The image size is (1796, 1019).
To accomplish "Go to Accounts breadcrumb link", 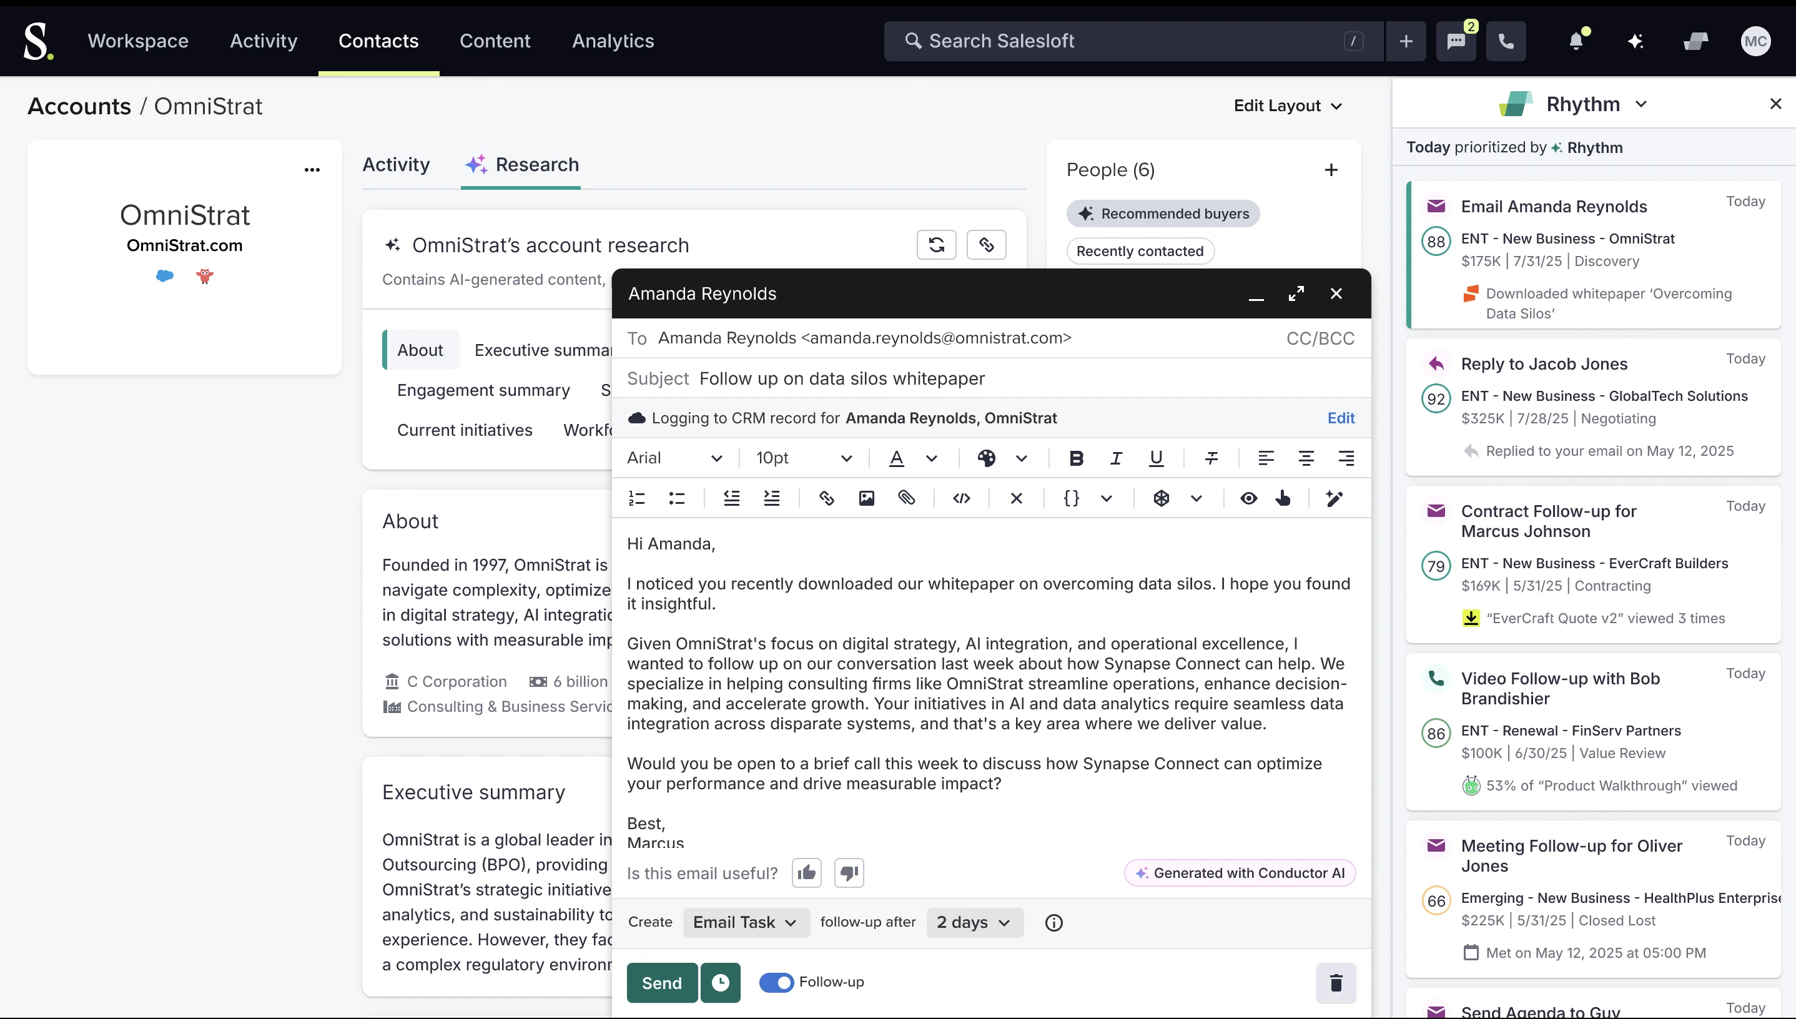I will pos(79,106).
